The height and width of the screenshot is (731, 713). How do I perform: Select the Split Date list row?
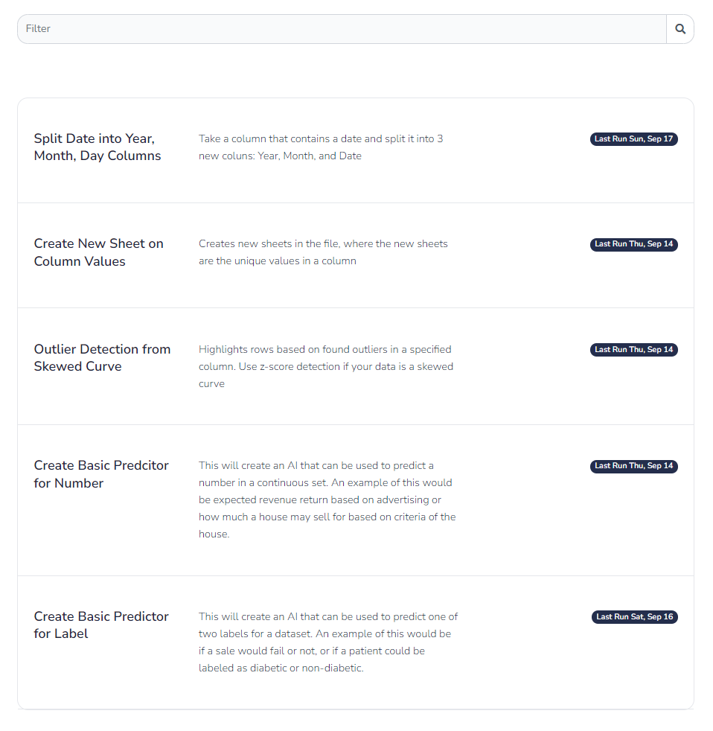(356, 150)
